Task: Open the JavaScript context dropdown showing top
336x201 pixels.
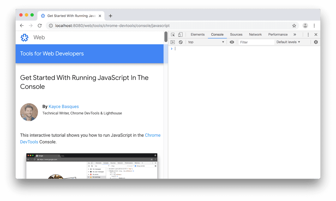Action: pyautogui.click(x=206, y=42)
